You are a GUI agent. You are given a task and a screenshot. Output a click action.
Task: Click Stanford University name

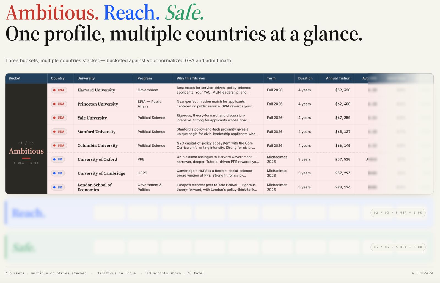tap(97, 132)
